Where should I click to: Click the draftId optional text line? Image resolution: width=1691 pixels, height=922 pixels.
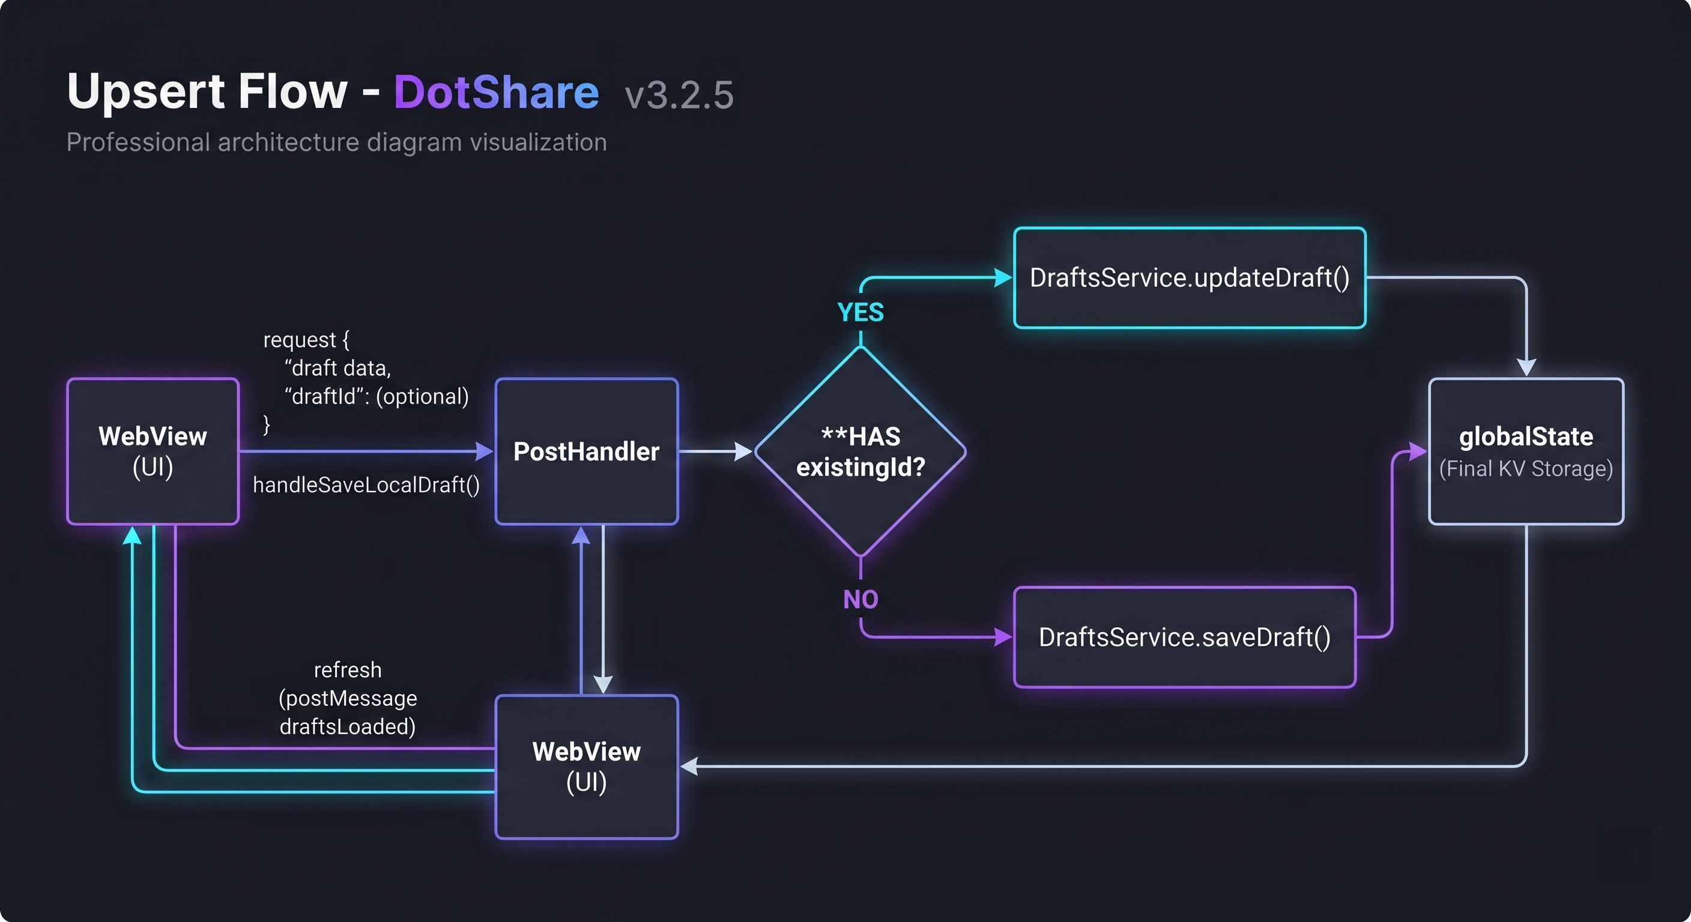375,396
